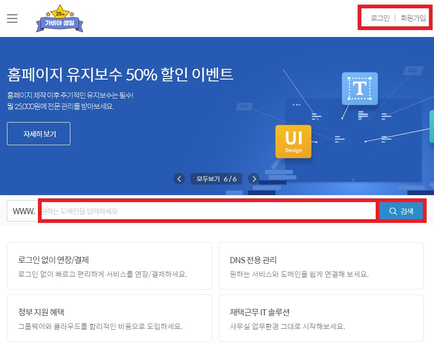Screen dimensions: 434x357
Task: Open the DNS 전용 관리 card
Action: click(321, 266)
